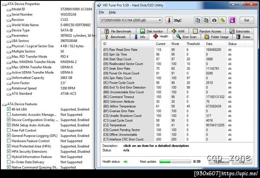Collapse the ATA Device Features group
Image resolution: width=260 pixels, height=178 pixels.
4,104
